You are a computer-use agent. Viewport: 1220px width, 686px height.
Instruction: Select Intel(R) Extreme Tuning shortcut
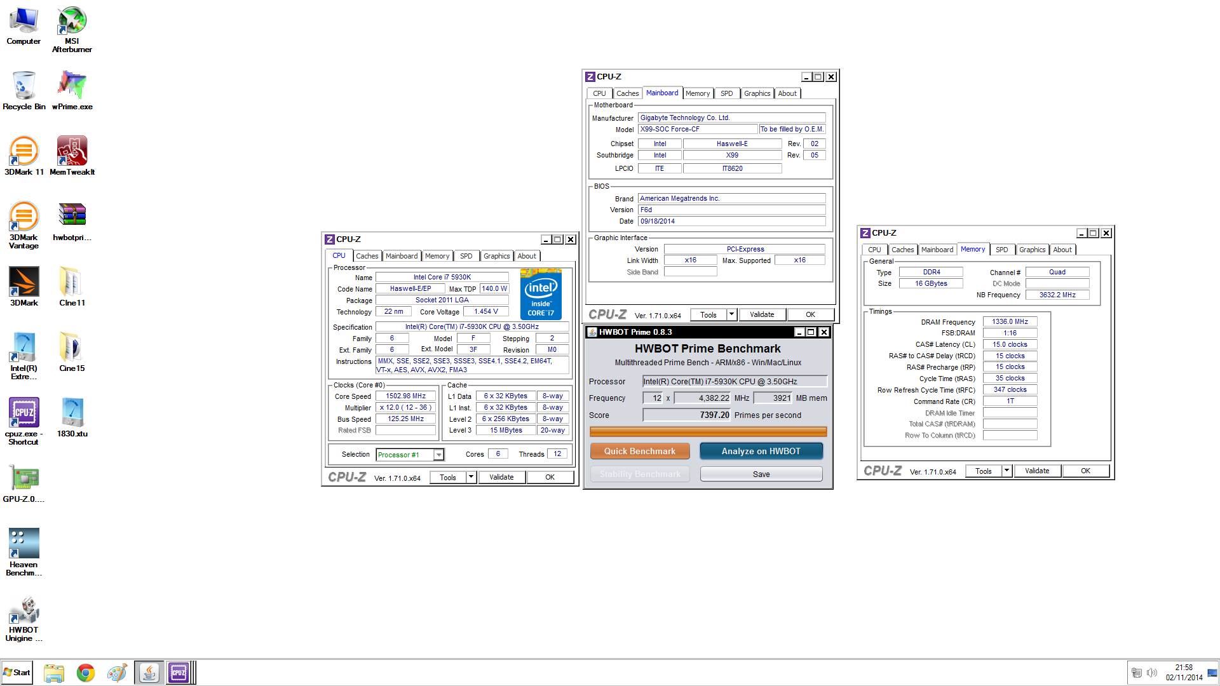tap(24, 356)
